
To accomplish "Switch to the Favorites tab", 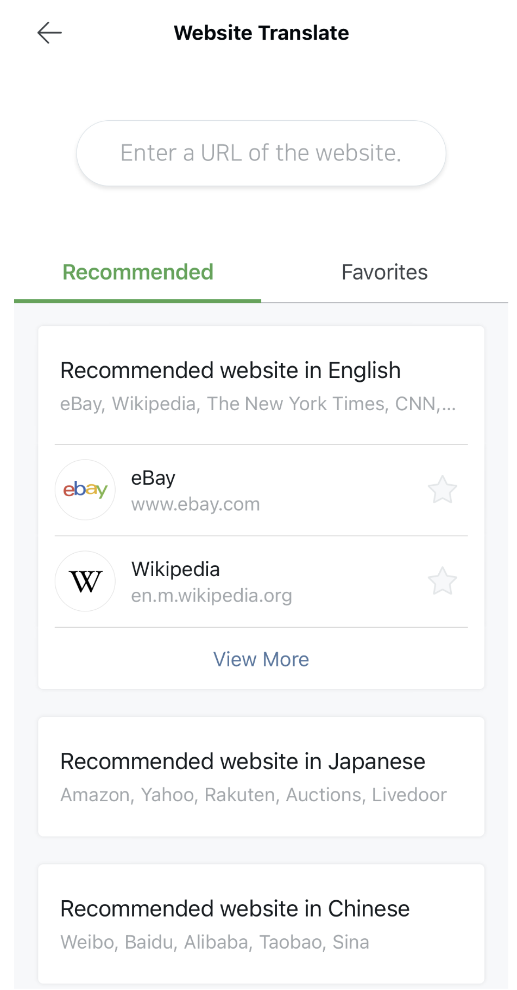I will tap(384, 272).
